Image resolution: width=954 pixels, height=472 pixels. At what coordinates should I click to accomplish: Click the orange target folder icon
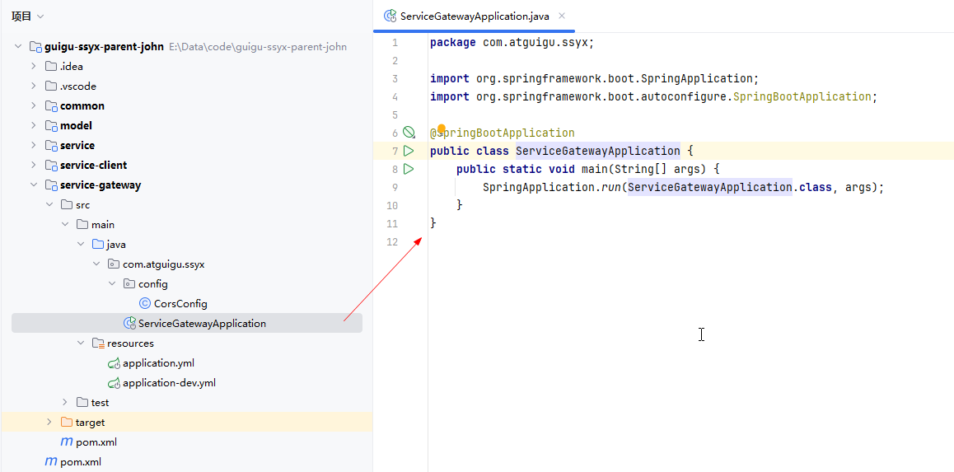pyautogui.click(x=67, y=422)
